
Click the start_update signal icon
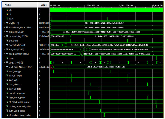point(7,89)
